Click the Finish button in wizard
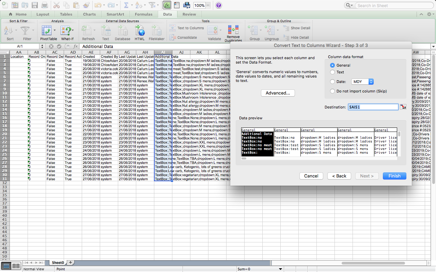 click(394, 176)
